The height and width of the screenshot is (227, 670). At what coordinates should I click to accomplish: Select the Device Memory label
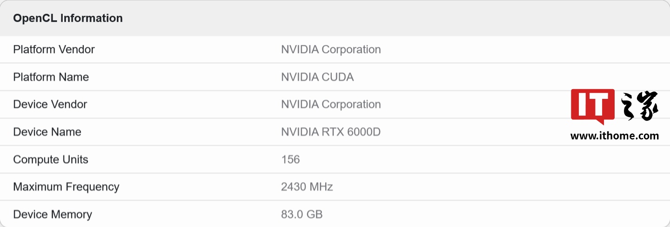pos(53,214)
